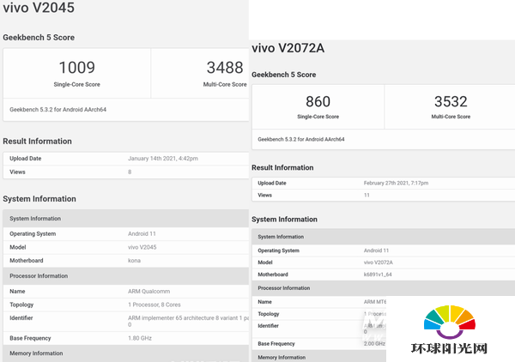515x362 pixels.
Task: Click the vivo V2072A page title
Action: point(288,48)
